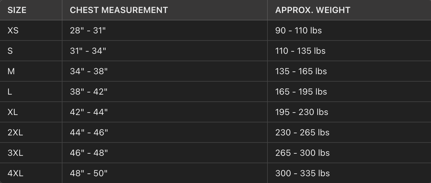Click chest measurement 28" - 31"
This screenshot has height=183, width=431.
click(x=88, y=31)
